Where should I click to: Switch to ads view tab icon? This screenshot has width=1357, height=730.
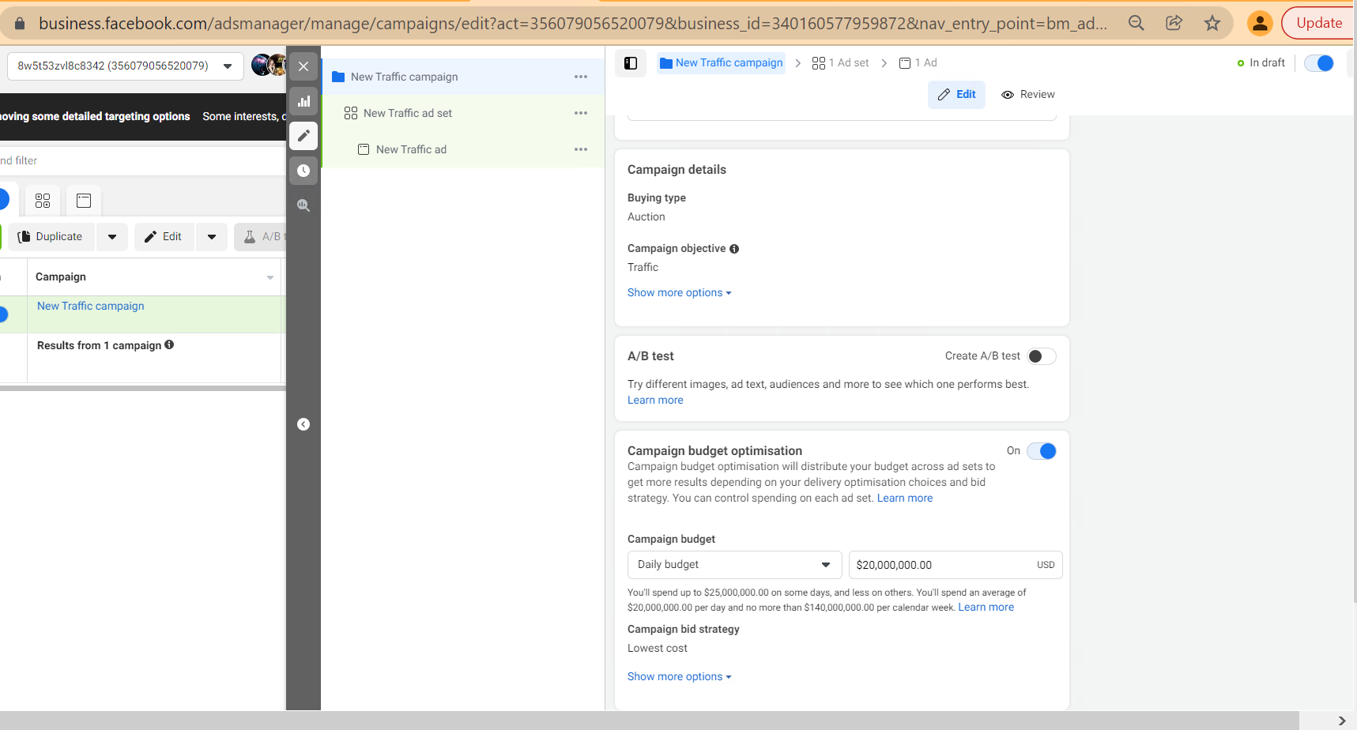pos(84,201)
